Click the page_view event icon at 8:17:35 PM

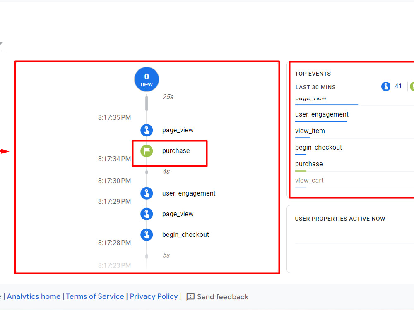147,130
